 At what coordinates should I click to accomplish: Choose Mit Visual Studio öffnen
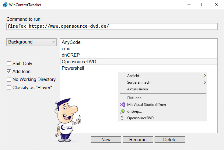pyautogui.click(x=146, y=105)
